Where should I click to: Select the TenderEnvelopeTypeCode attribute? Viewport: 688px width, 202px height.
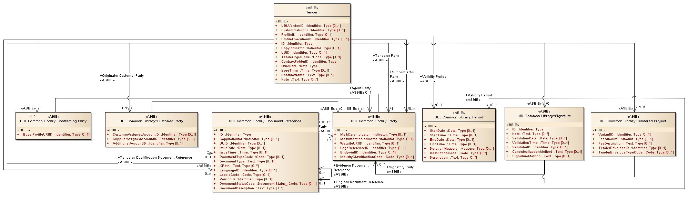636,152
